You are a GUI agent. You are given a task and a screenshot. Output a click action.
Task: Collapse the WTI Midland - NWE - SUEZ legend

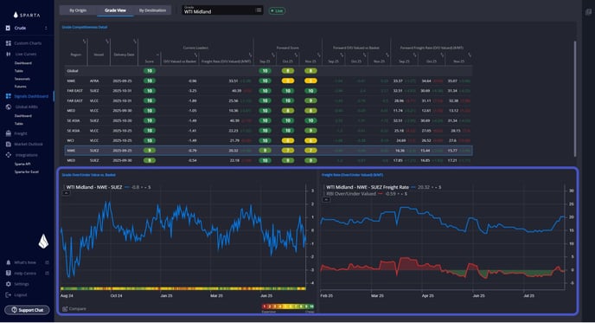point(66,193)
